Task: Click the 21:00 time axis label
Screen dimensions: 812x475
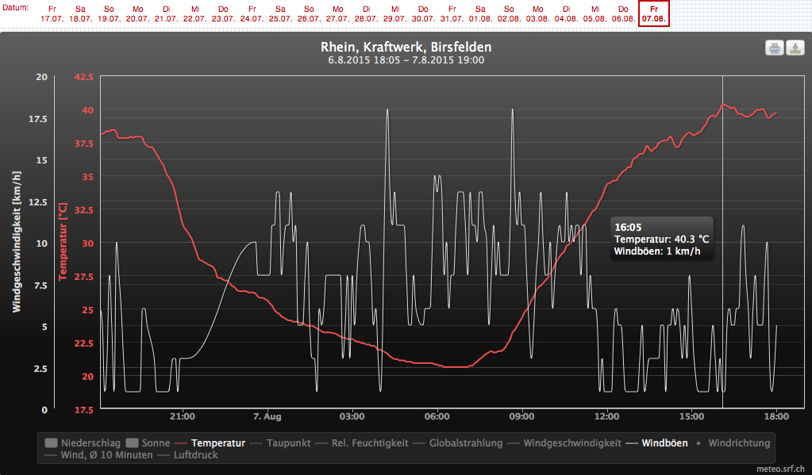Action: (183, 416)
